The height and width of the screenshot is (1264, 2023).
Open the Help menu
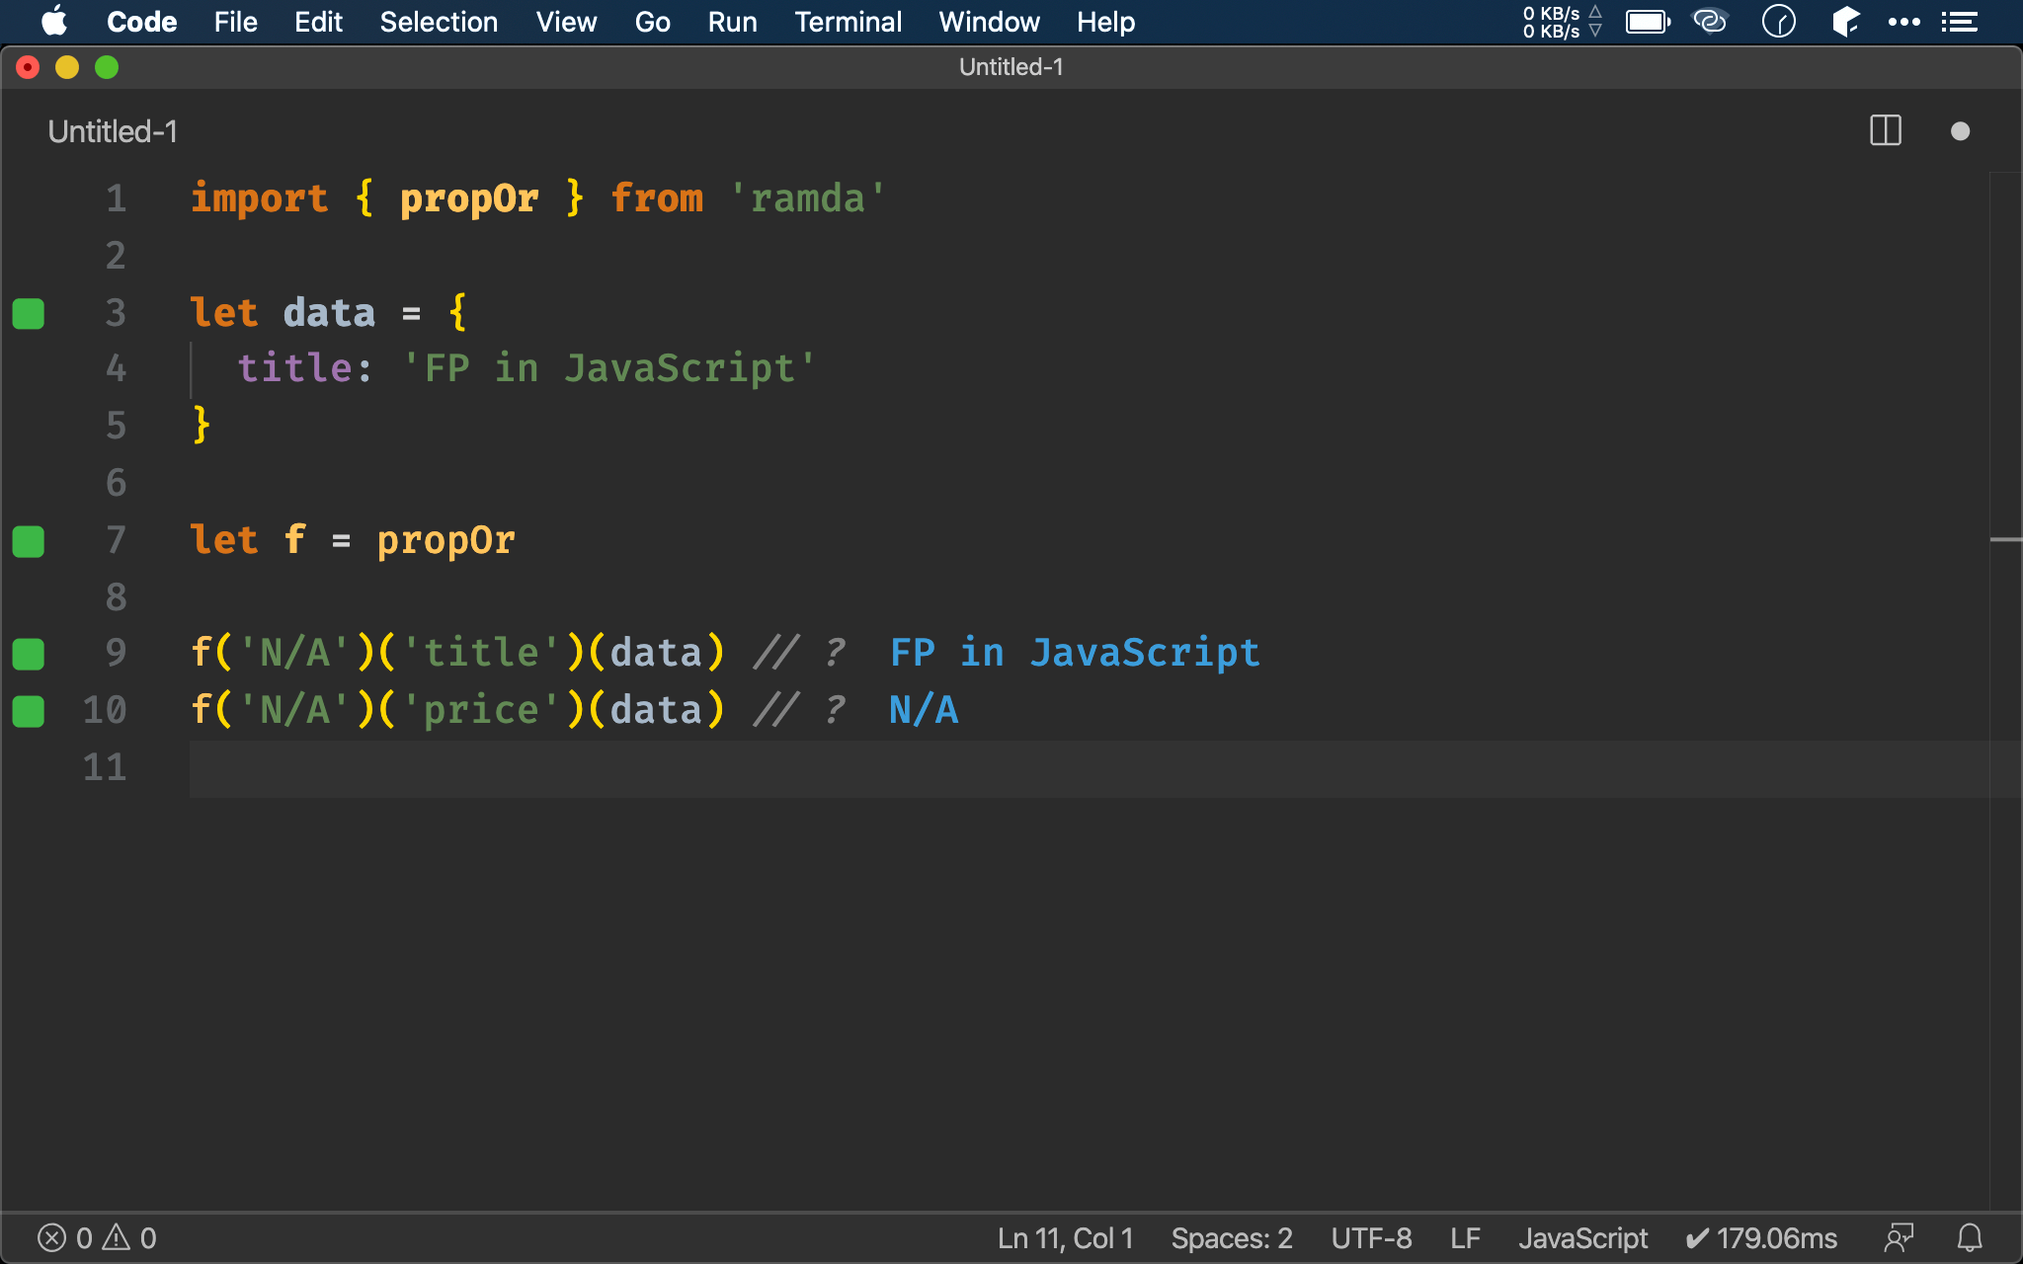pos(1105,22)
